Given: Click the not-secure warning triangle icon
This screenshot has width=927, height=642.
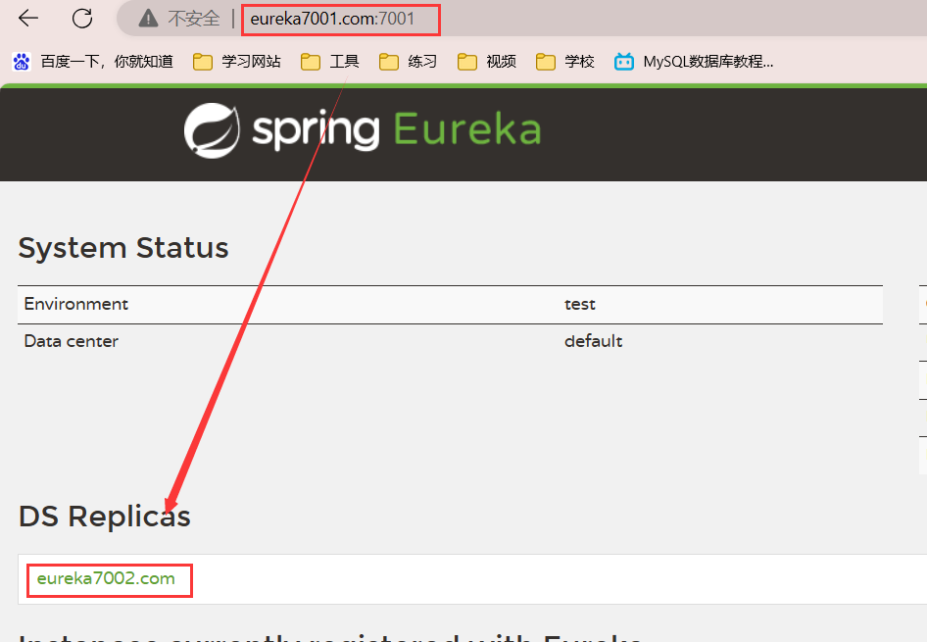Looking at the screenshot, I should [x=148, y=19].
